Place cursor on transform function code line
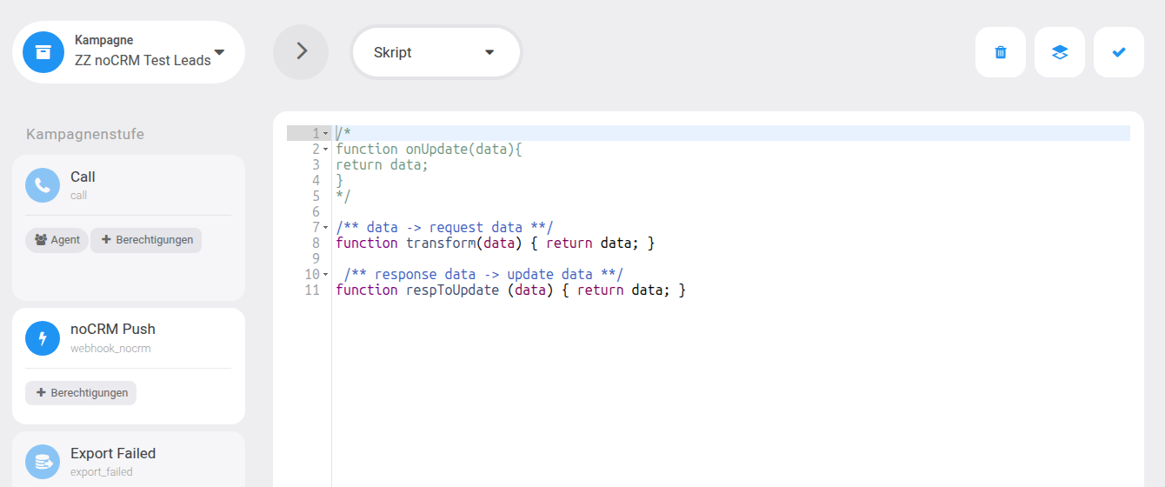The width and height of the screenshot is (1165, 487). pos(495,243)
